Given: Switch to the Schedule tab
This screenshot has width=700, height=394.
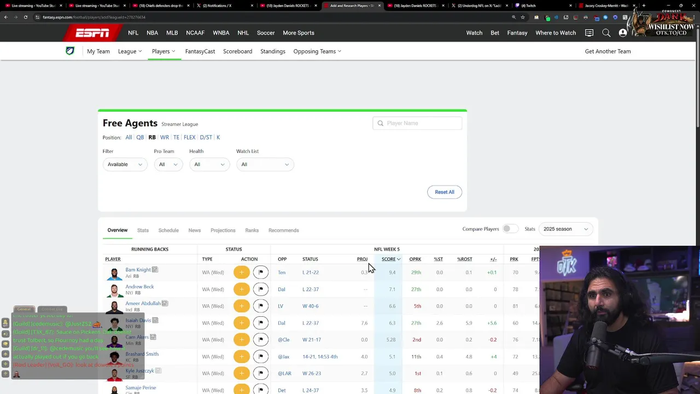Looking at the screenshot, I should [x=168, y=230].
